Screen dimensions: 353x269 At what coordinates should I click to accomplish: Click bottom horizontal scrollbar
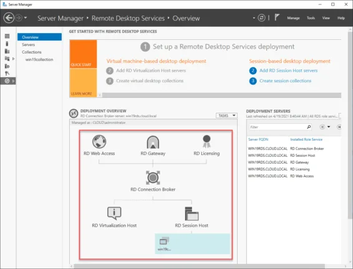tap(199, 267)
